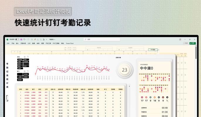This screenshot has height=117, width=201.
Task: Click the 搜索 search box
Action: point(102,39)
